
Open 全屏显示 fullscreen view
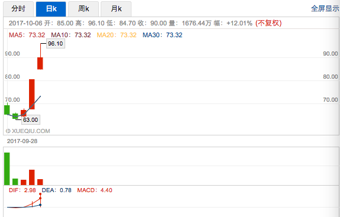pos(325,9)
